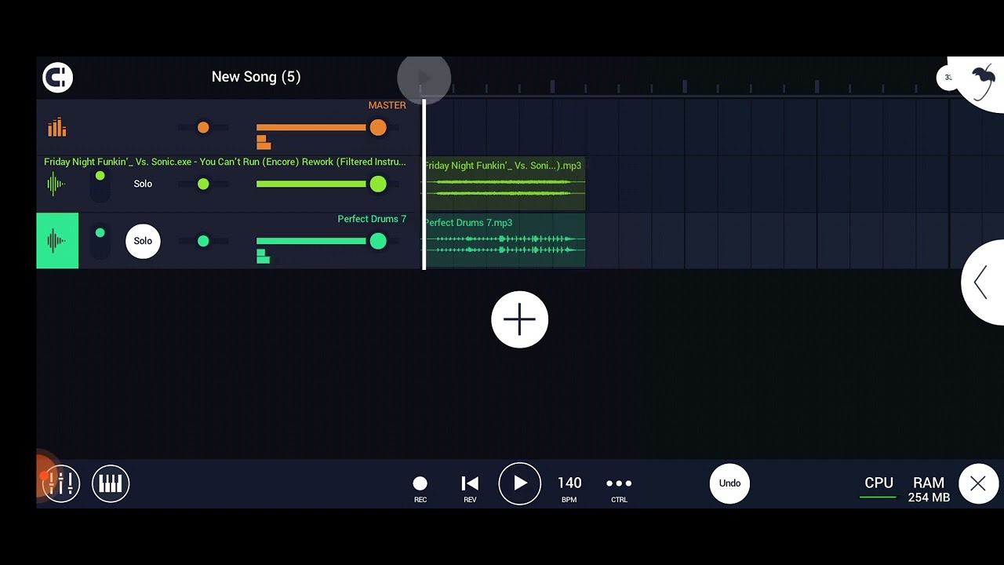
Task: Open master track effects stack blocks
Action: (x=264, y=142)
